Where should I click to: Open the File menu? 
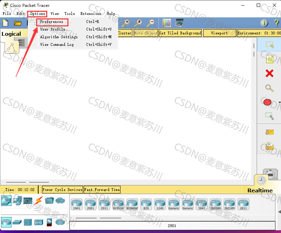point(7,14)
